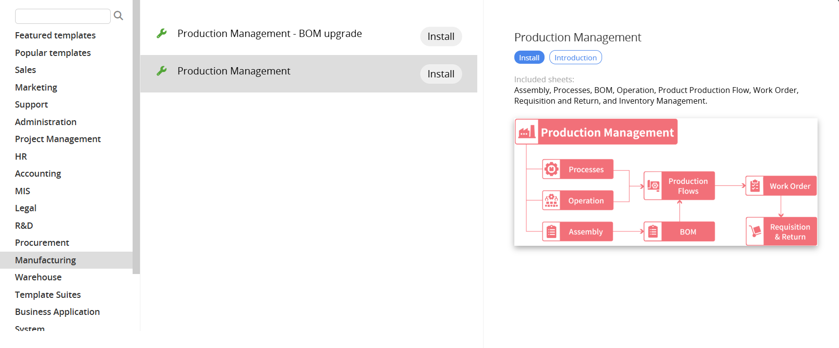Click the Processes gear icon in diagram
Image resolution: width=839 pixels, height=348 pixels.
[x=551, y=169]
